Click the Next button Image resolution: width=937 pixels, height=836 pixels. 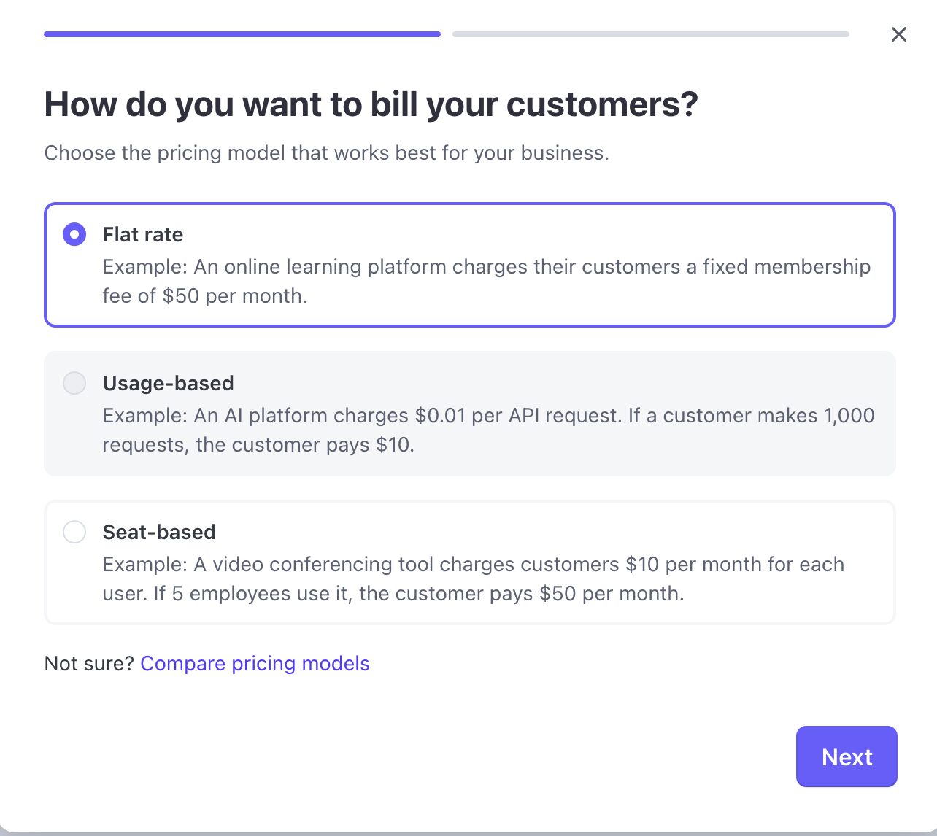tap(846, 756)
